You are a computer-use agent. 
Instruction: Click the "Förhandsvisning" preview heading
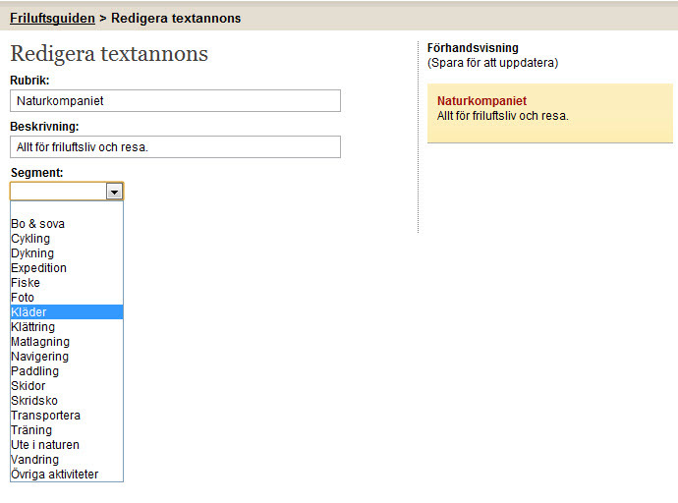pyautogui.click(x=473, y=47)
